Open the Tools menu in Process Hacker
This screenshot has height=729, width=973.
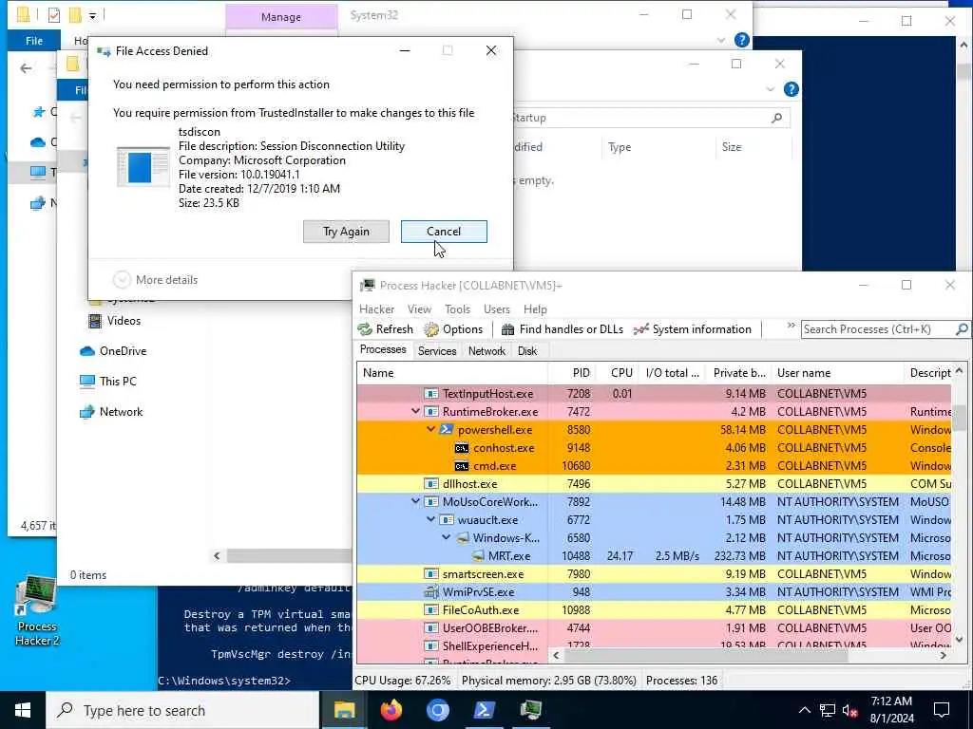click(457, 308)
